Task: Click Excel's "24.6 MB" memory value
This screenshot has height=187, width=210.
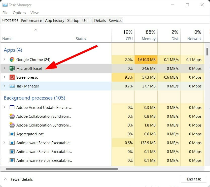Action: 149,69
